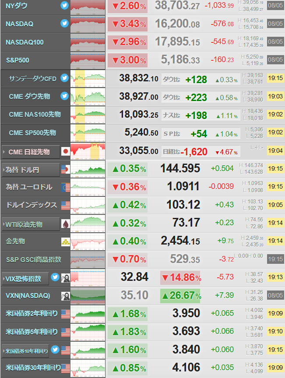Click the Twitter icon beside NYダウ

tap(64, 5)
